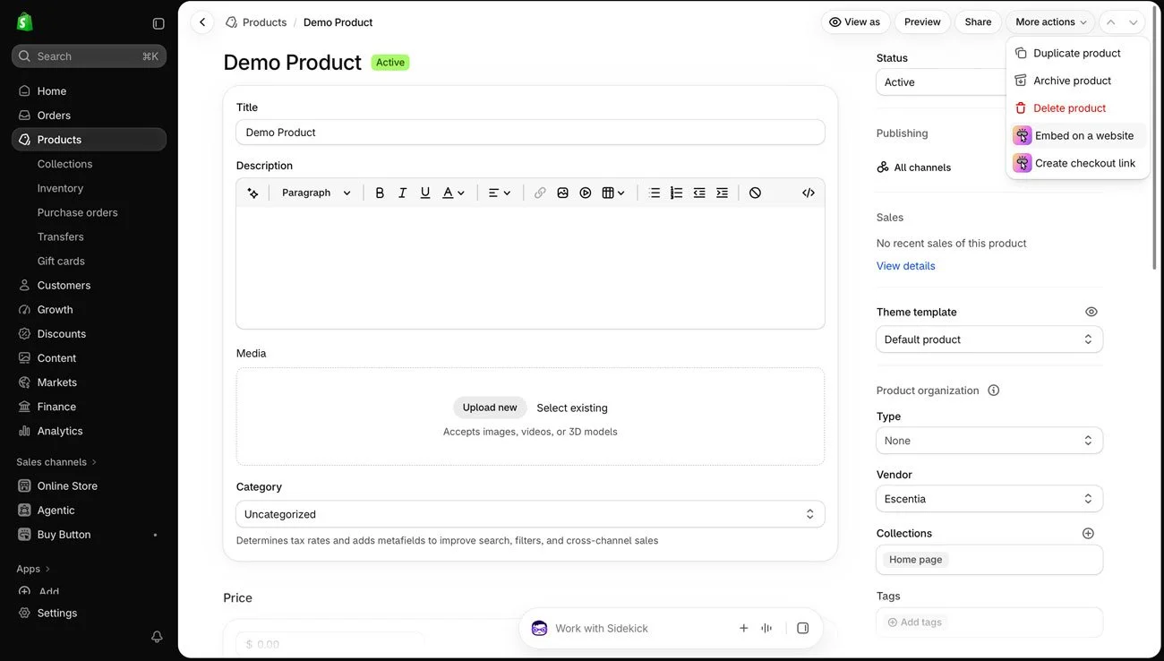Screen dimensions: 1164x661
Task: Open the Paragraph style dropdown
Action: [x=316, y=193]
